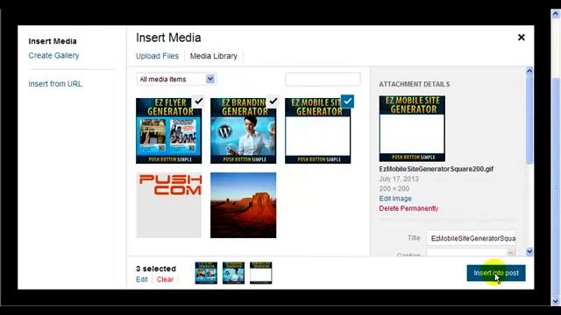Edit the current selection
Viewport: 561px width, 315px height.
pyautogui.click(x=142, y=279)
